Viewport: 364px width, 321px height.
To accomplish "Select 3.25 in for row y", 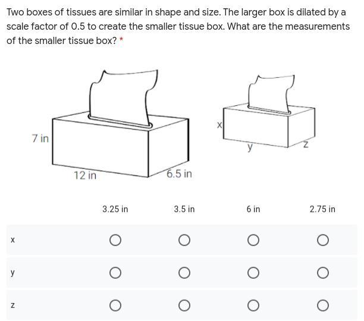I will [115, 273].
